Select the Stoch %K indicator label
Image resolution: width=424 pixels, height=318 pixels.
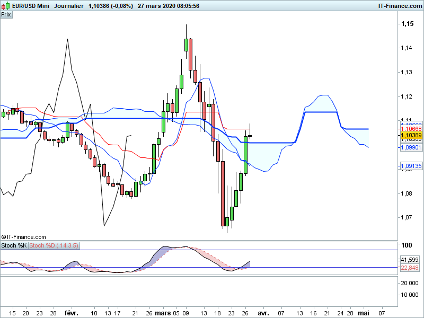coord(14,245)
